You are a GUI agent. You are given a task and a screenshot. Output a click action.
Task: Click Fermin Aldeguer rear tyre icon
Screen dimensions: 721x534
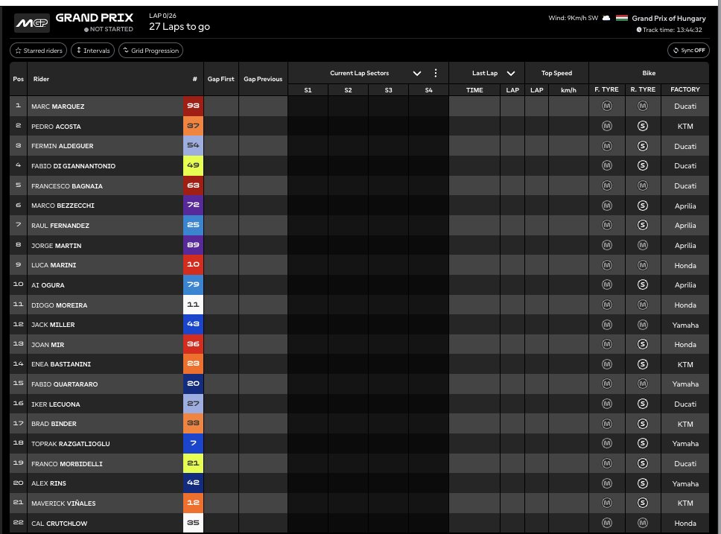[x=643, y=146]
